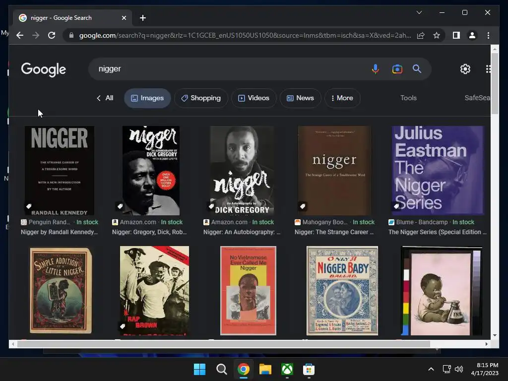508x381 pixels.
Task: Bookmark this page with the star icon
Action: (x=437, y=35)
